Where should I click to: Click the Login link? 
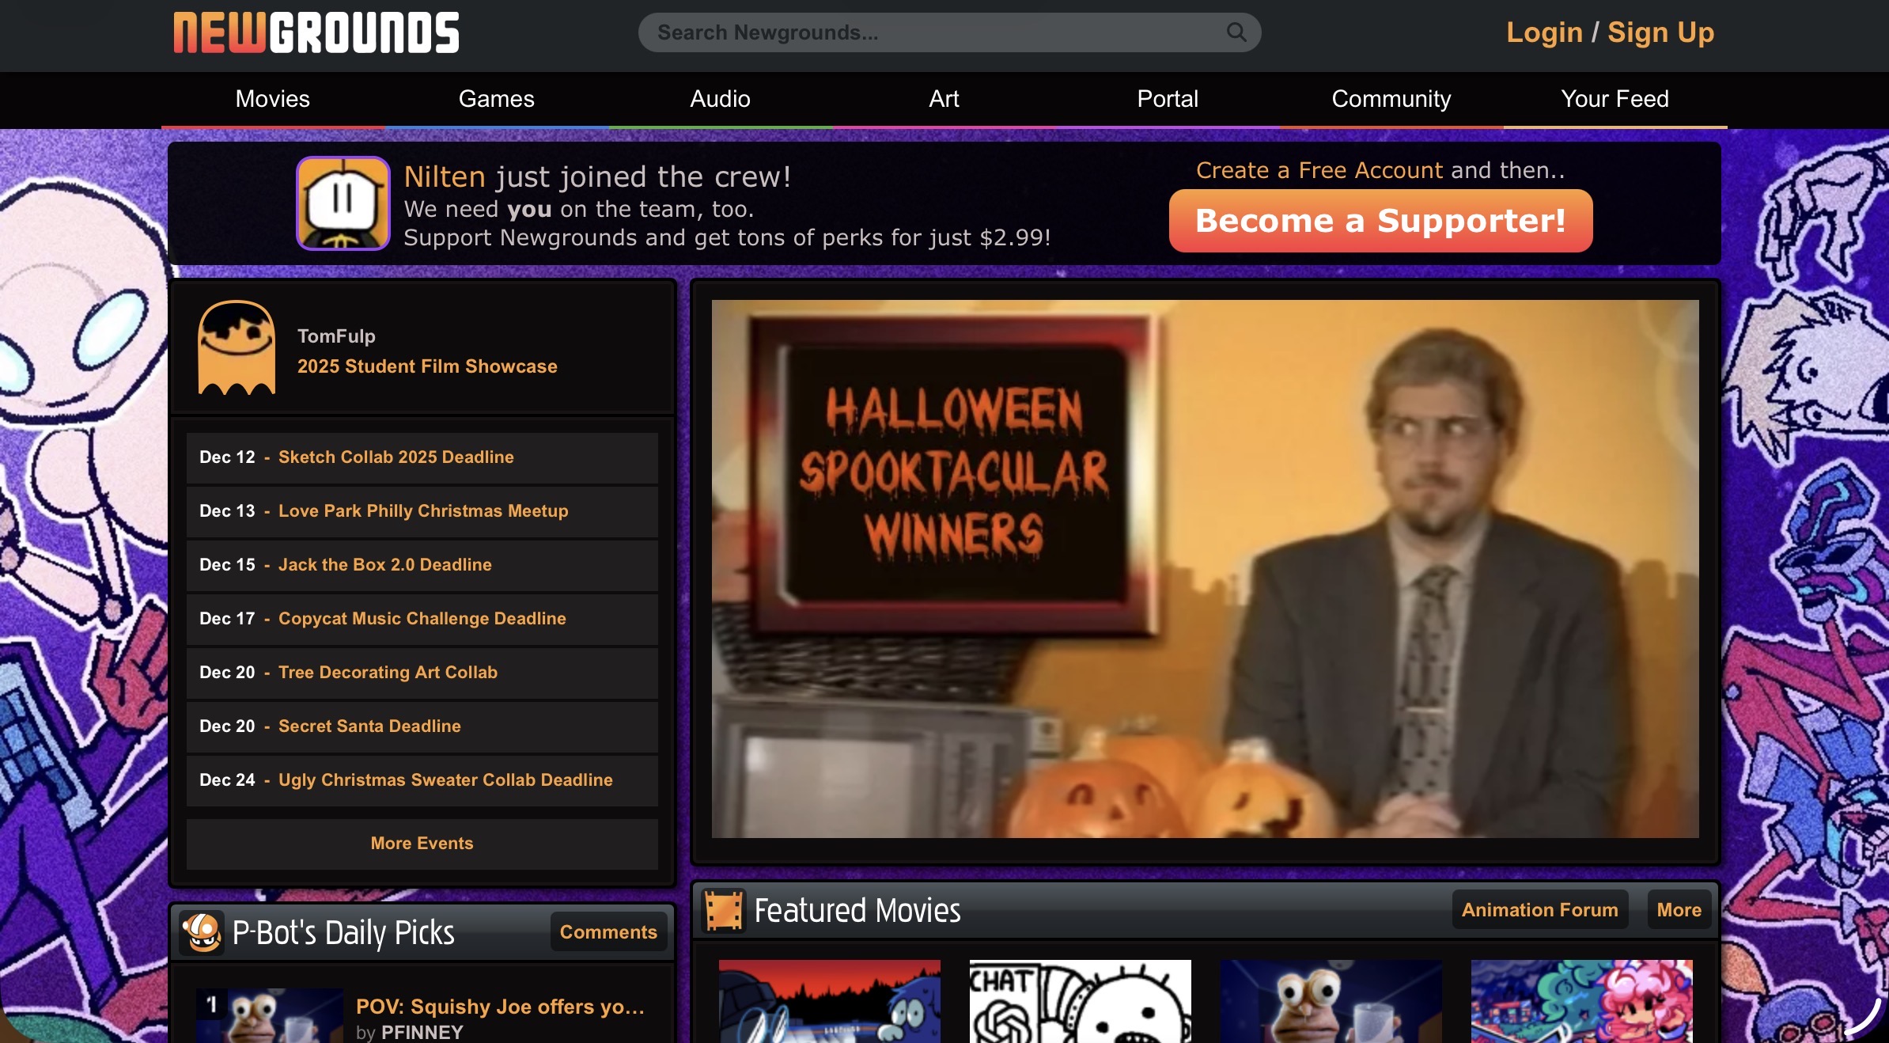(1543, 32)
